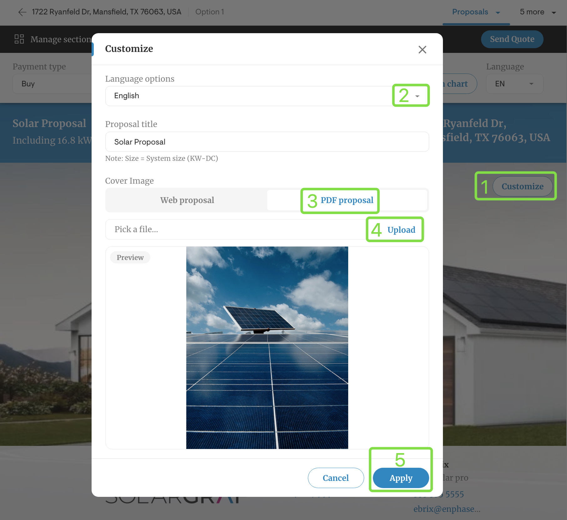Open the Manage sections panel icon

(x=19, y=39)
